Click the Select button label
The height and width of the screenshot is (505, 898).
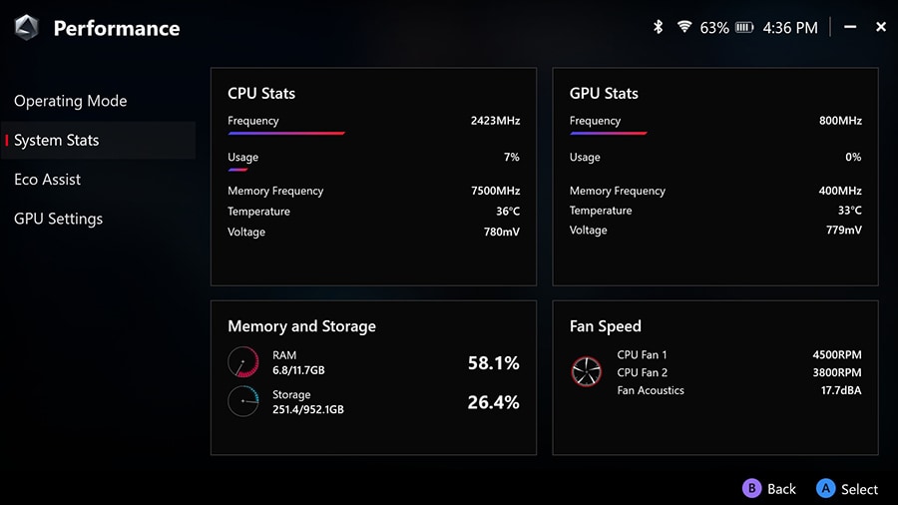pos(859,489)
